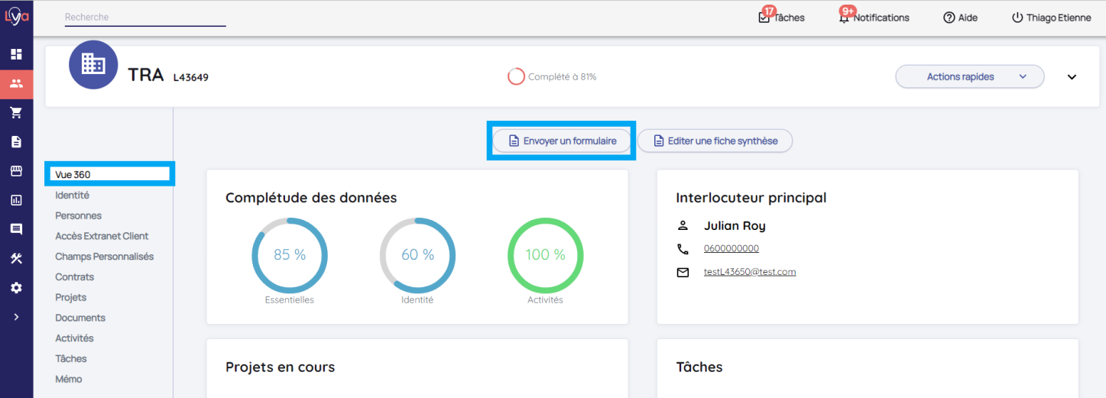
Task: Go to the Contrats section
Action: point(74,277)
